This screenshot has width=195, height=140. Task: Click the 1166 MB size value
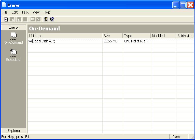(111, 41)
